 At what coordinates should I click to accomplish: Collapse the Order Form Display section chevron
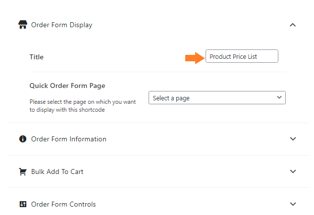coord(293,25)
